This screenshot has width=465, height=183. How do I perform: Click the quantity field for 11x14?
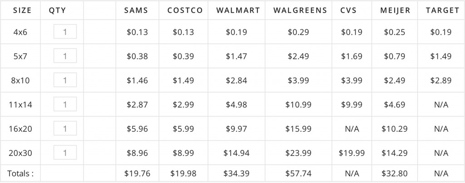click(65, 104)
